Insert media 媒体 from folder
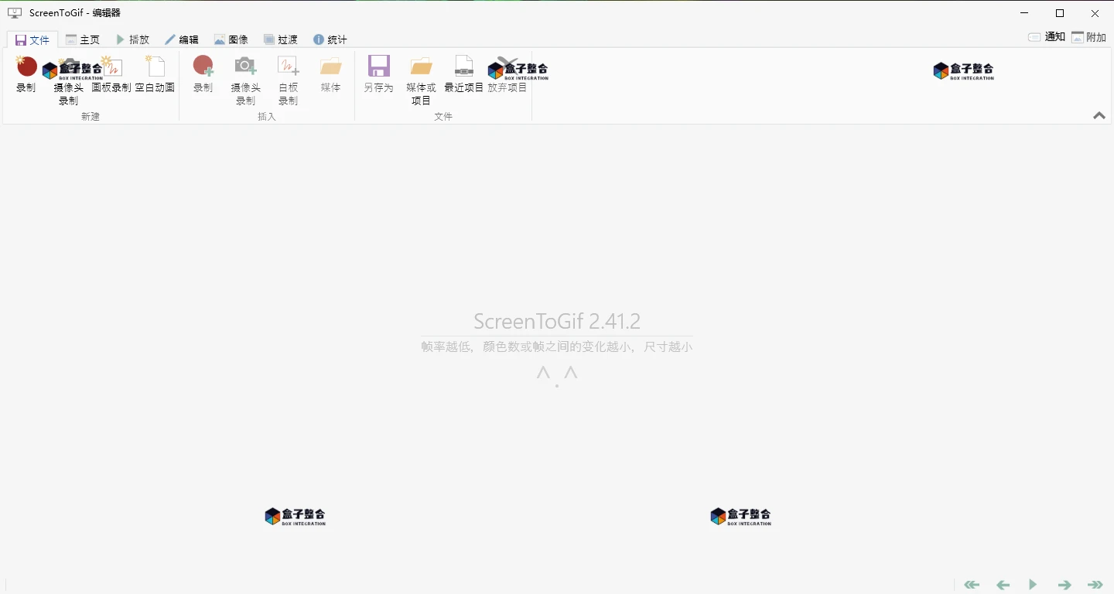The image size is (1114, 594). coord(330,74)
